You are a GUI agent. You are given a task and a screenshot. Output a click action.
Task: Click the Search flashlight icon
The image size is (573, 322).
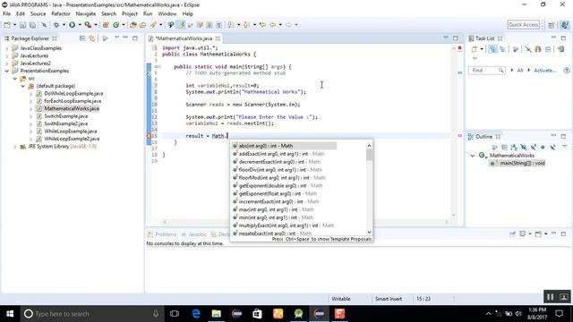coord(153,25)
